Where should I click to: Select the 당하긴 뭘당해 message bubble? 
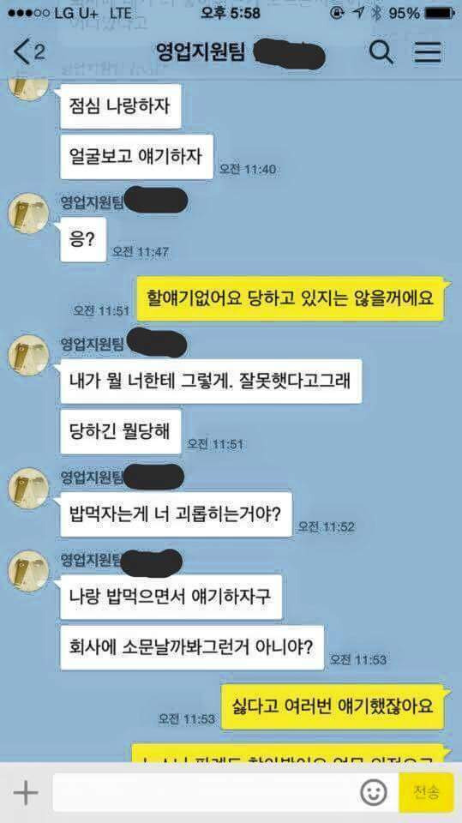[x=121, y=432]
